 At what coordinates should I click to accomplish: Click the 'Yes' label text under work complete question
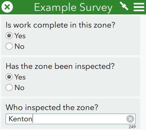coord(20,36)
